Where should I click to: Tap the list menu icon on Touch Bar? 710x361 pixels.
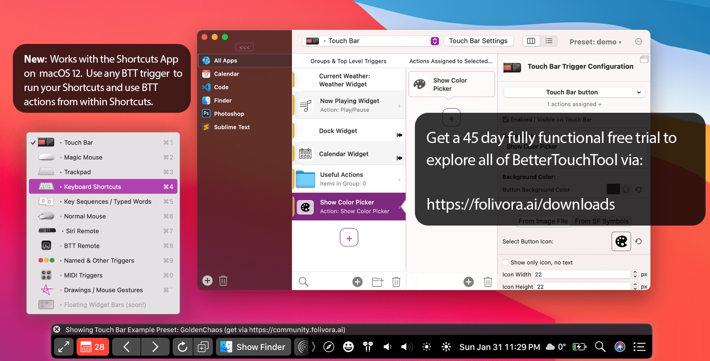[x=639, y=347]
